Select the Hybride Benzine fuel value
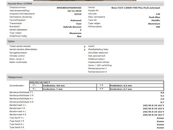The image size is (173, 130). point(72,27)
